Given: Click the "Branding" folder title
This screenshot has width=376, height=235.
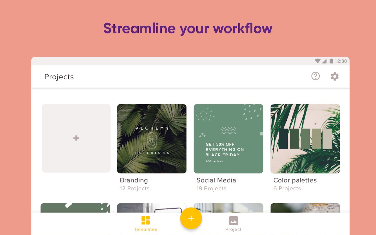Looking at the screenshot, I should (x=134, y=180).
